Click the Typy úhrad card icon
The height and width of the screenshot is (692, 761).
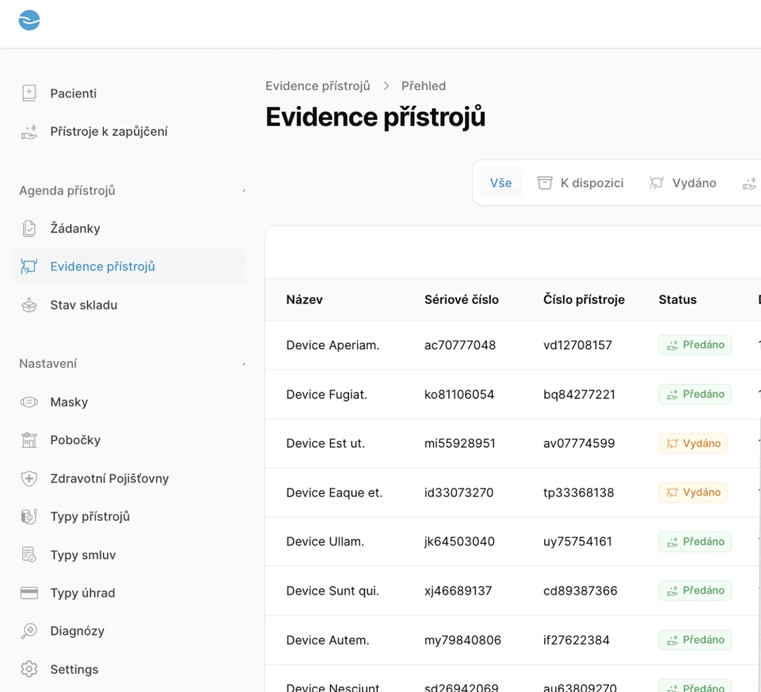coord(29,593)
